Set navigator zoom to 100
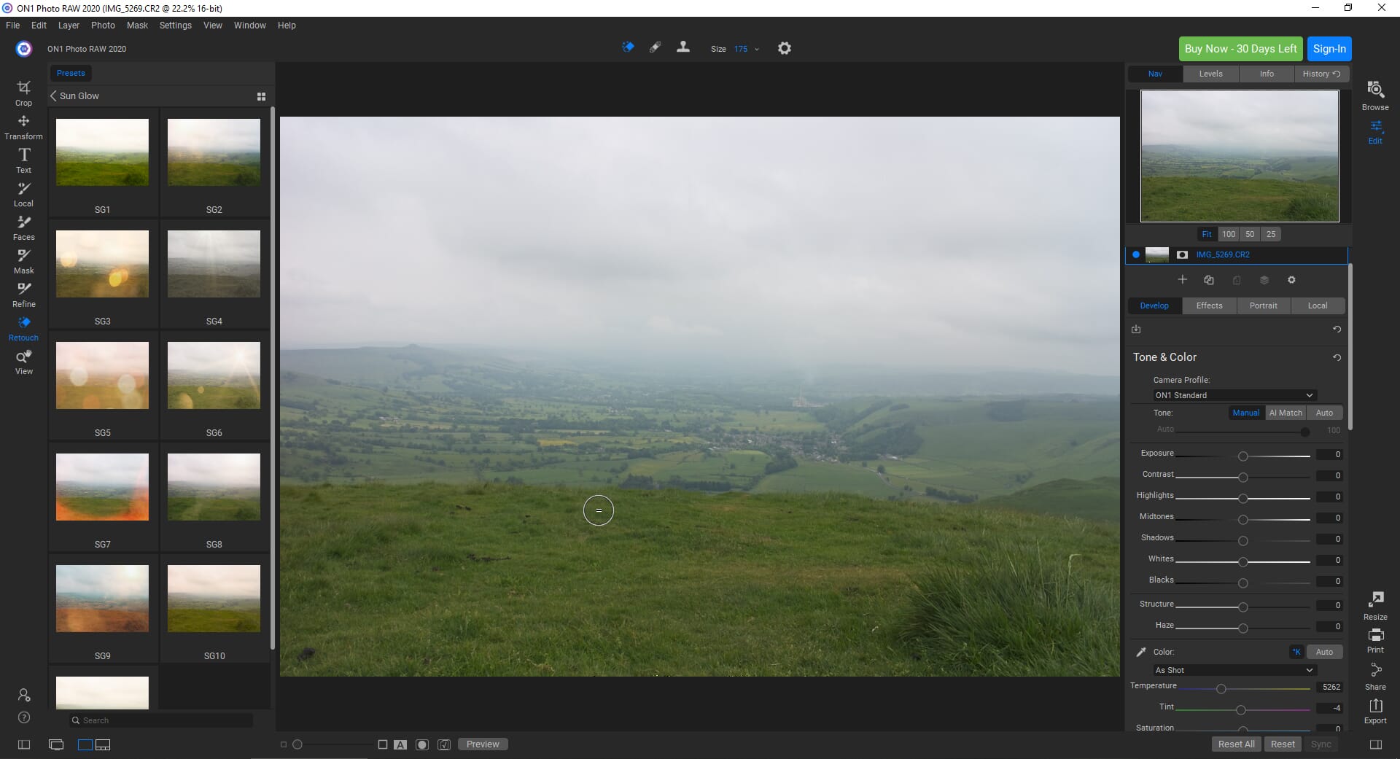 1229,234
